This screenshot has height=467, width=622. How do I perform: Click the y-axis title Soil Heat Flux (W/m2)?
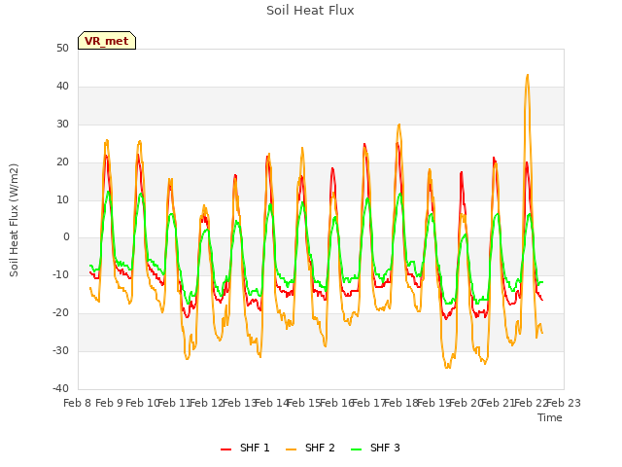click(14, 220)
